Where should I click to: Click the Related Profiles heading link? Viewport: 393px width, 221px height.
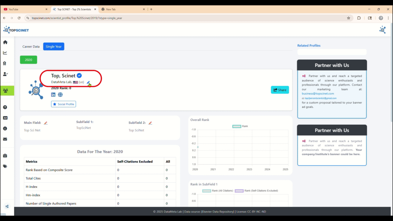(x=309, y=46)
